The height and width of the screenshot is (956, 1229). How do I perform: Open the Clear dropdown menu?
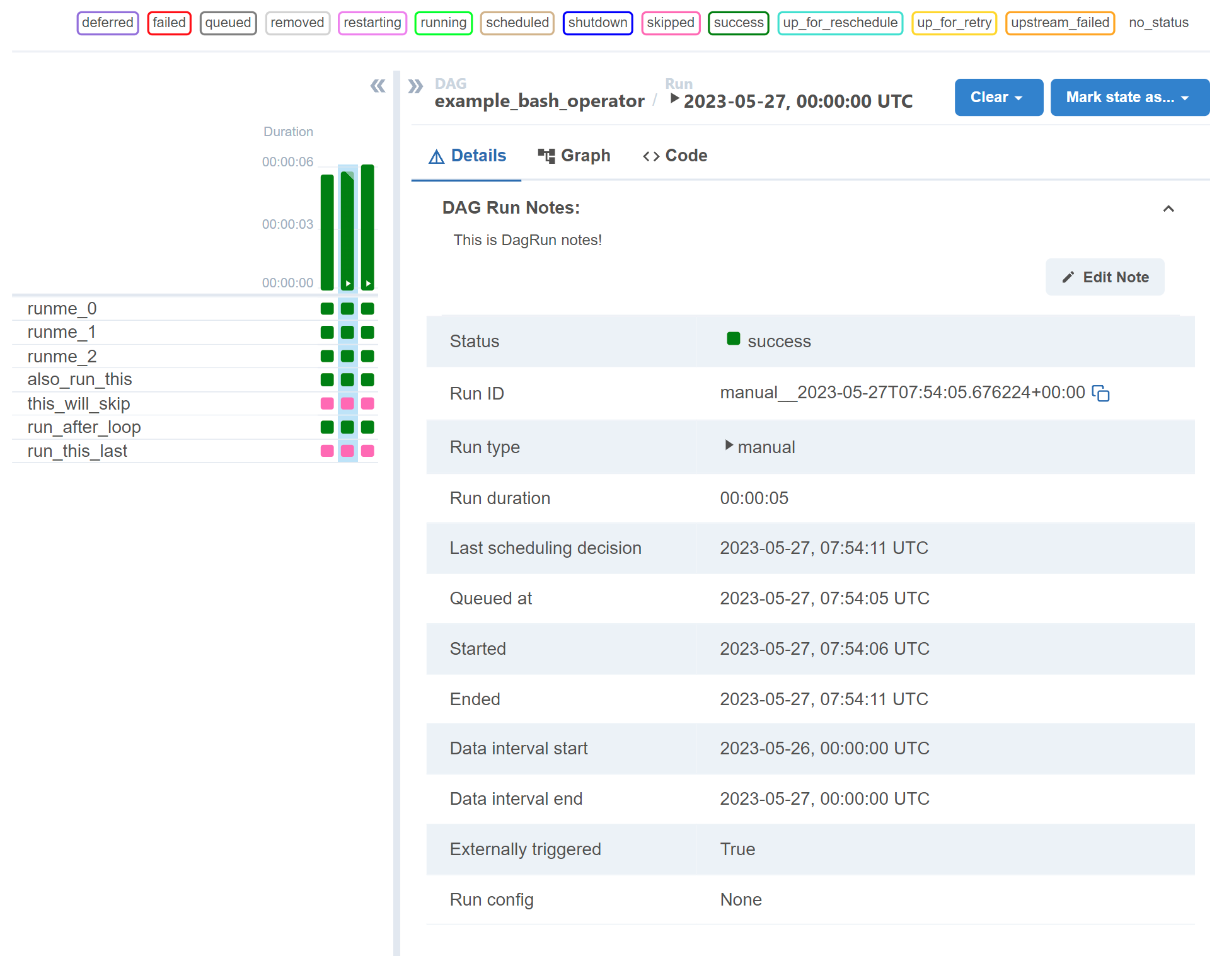(996, 97)
